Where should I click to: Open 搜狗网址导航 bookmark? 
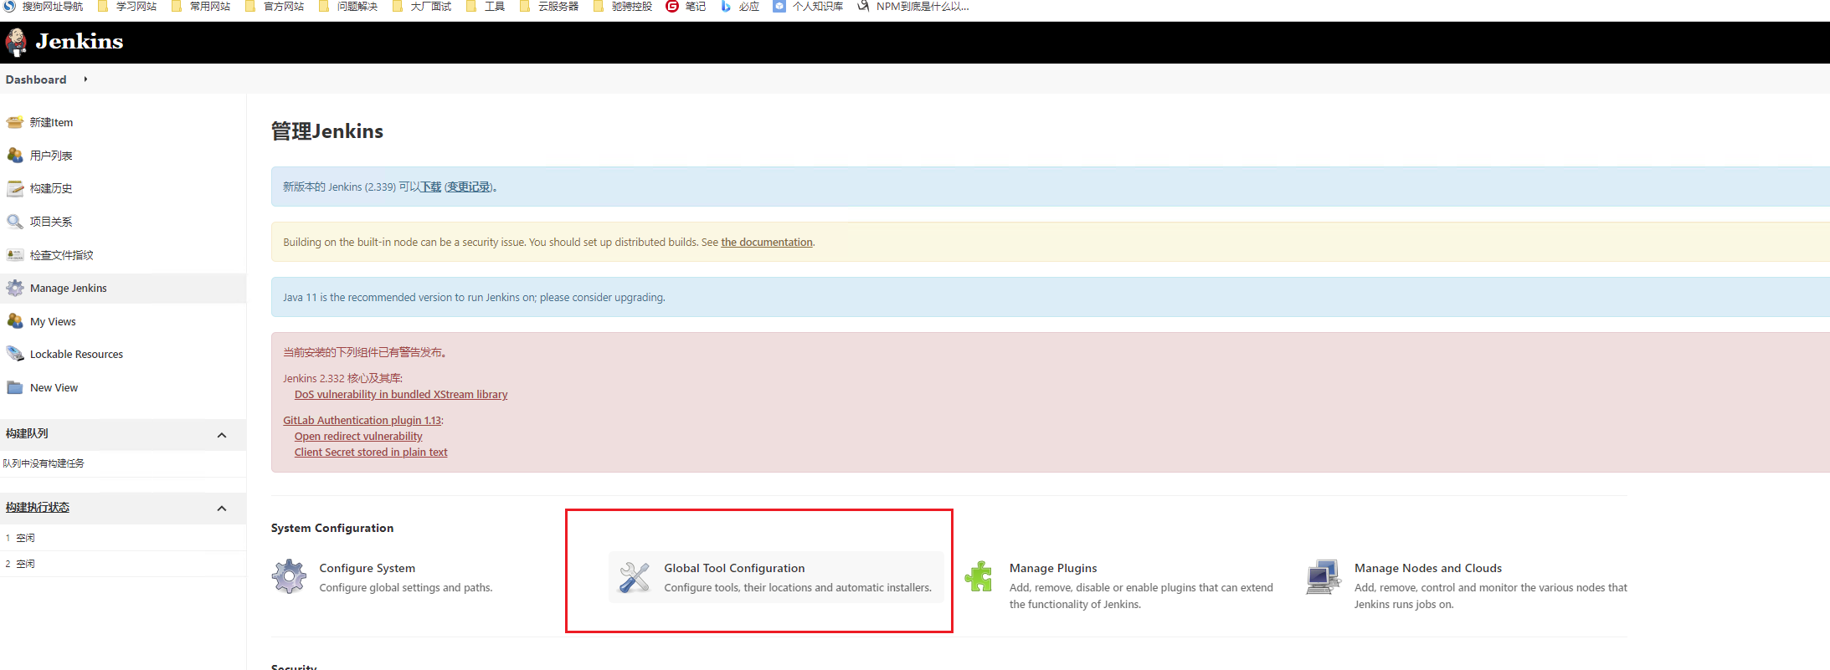point(44,7)
